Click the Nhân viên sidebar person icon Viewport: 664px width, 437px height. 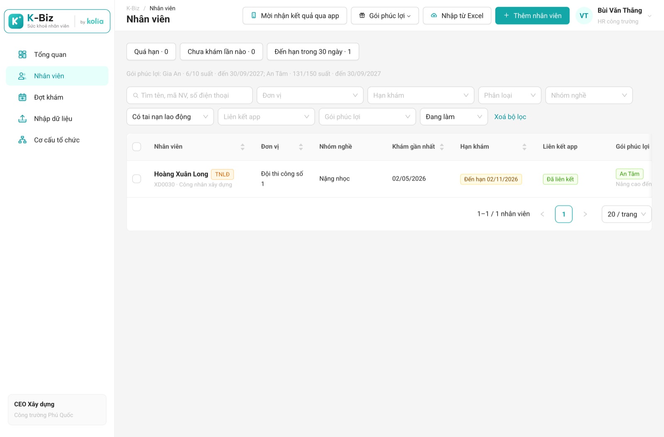coord(22,76)
